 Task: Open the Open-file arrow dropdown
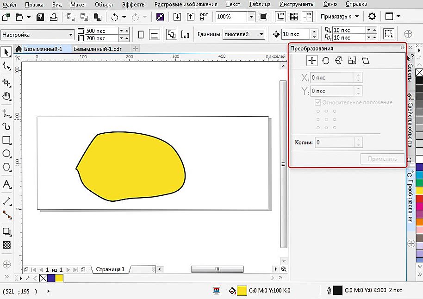tap(29, 17)
